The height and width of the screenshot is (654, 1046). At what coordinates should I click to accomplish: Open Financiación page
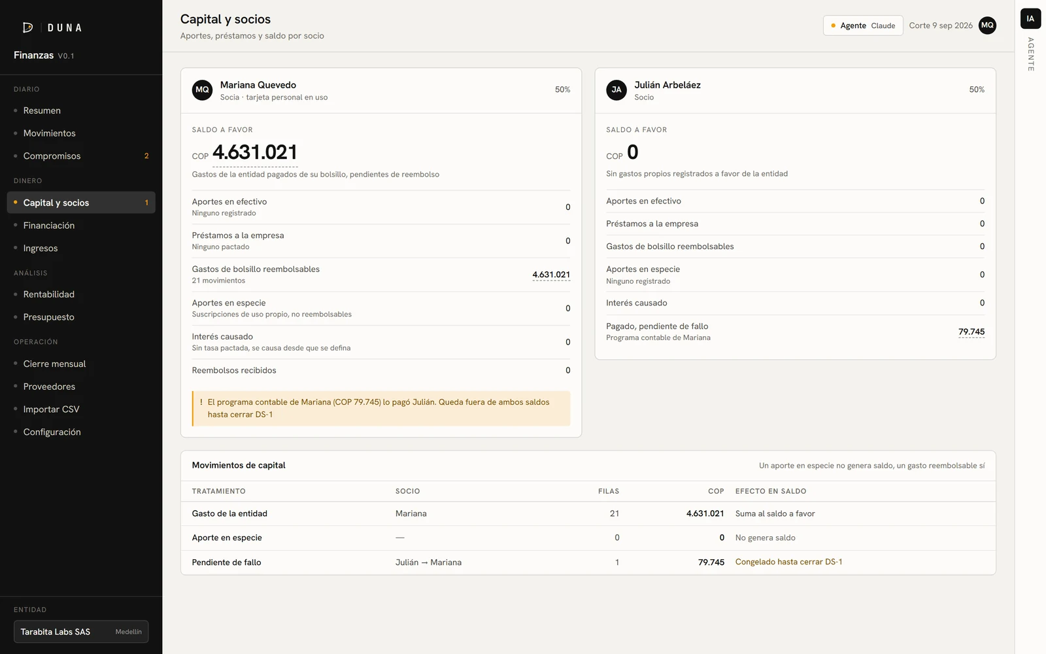point(81,226)
